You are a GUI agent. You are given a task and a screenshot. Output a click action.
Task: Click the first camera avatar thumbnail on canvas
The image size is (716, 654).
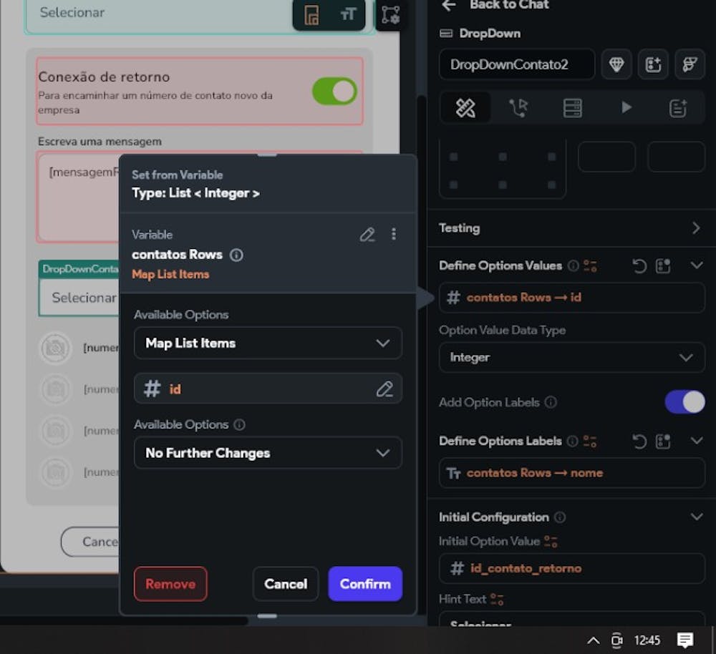(55, 348)
